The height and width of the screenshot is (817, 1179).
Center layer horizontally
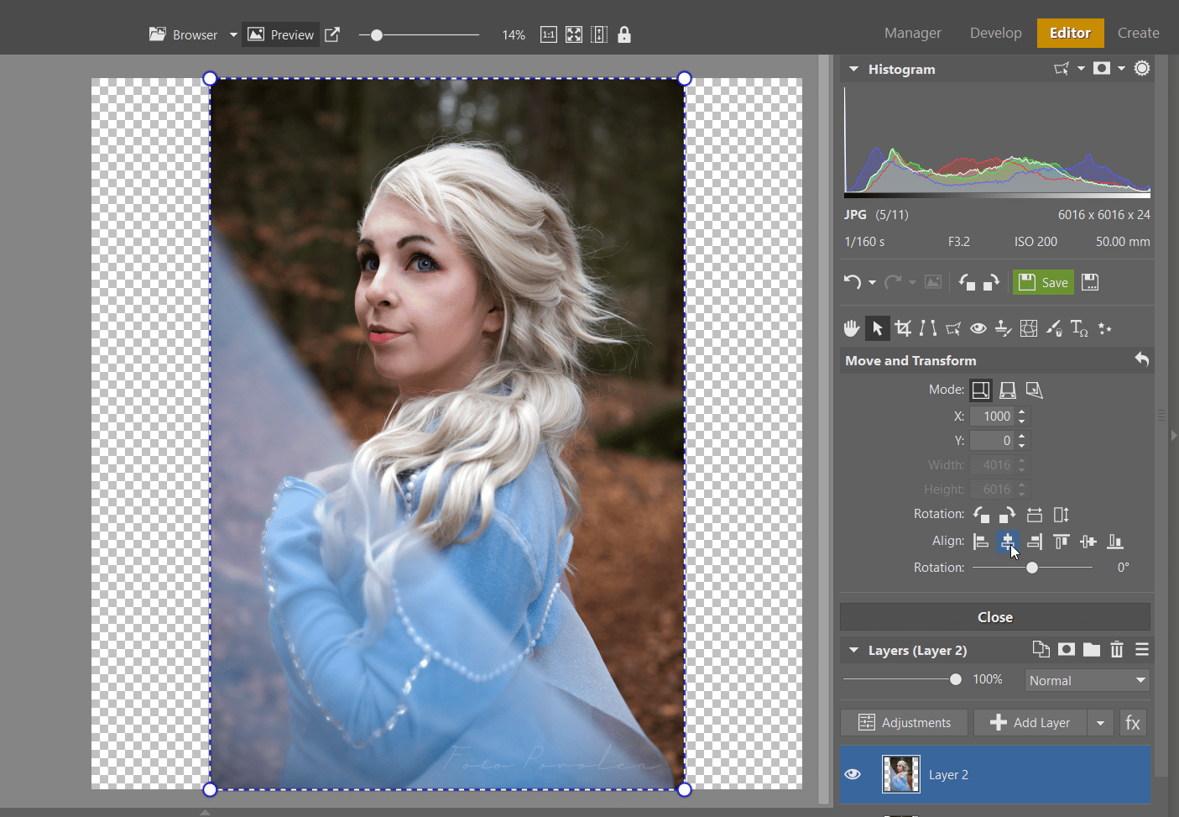point(1008,542)
